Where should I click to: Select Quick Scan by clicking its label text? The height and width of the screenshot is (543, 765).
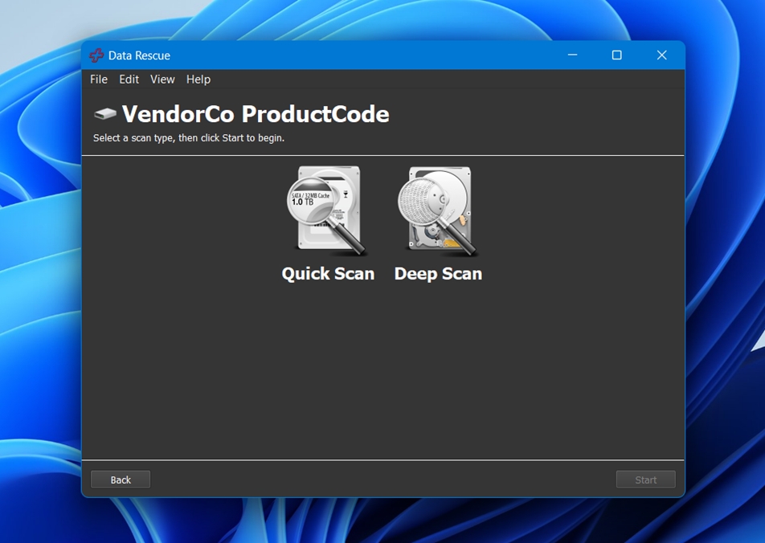[328, 273]
